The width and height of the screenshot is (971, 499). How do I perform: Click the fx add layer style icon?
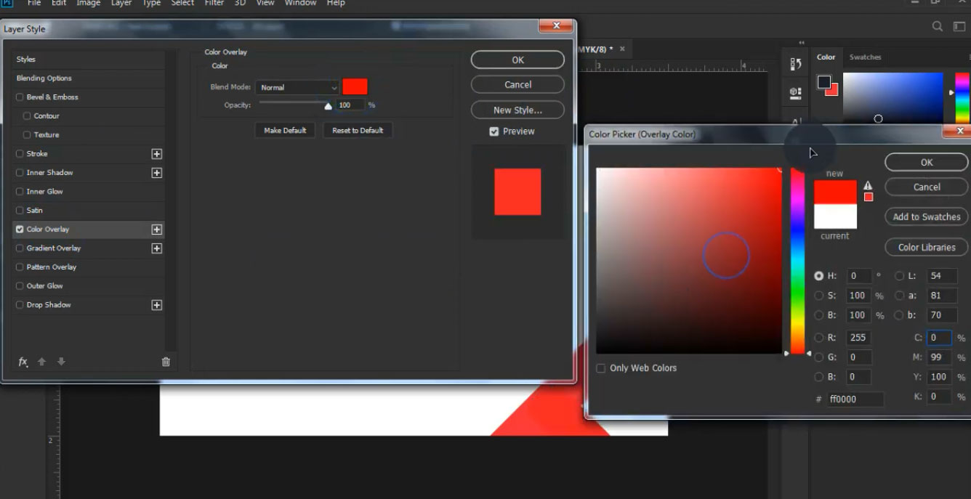[23, 362]
